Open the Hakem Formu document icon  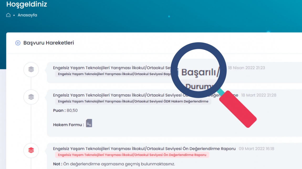[89, 123]
